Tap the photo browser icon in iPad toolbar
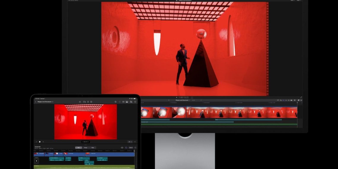 [x=127, y=102]
